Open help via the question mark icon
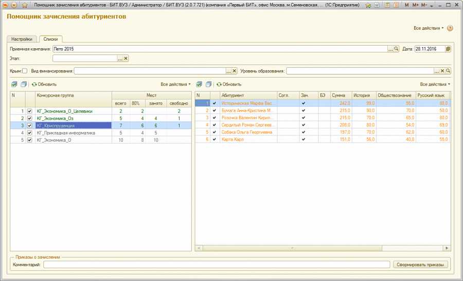 pos(450,28)
